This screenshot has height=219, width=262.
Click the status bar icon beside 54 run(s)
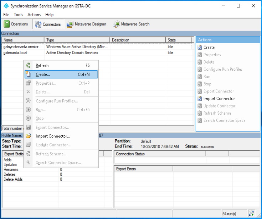(251, 214)
